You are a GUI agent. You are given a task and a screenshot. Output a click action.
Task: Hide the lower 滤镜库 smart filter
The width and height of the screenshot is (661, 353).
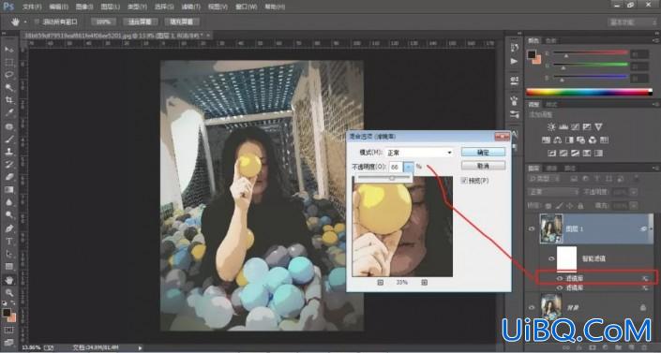click(560, 287)
